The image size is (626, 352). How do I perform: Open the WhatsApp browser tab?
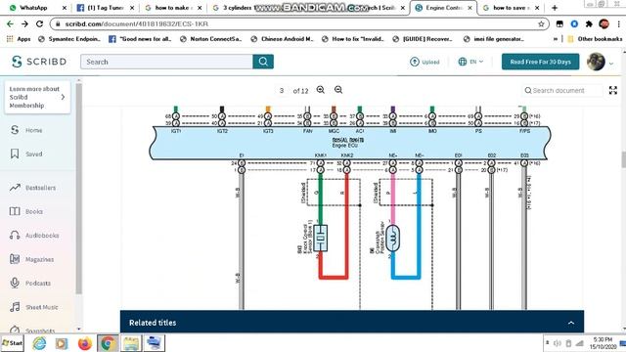click(34, 8)
